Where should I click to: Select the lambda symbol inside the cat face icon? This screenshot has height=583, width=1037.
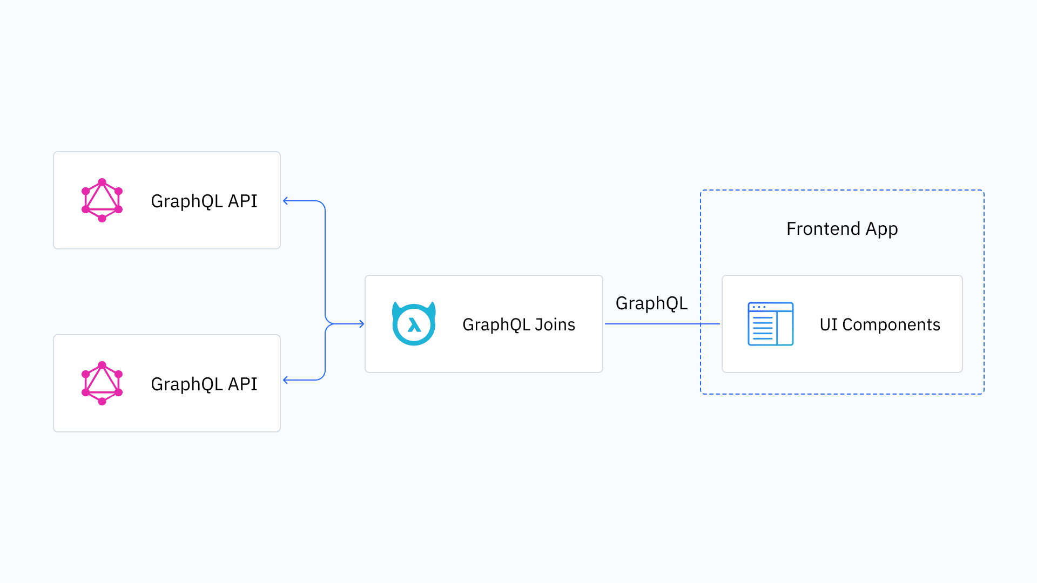click(x=414, y=326)
